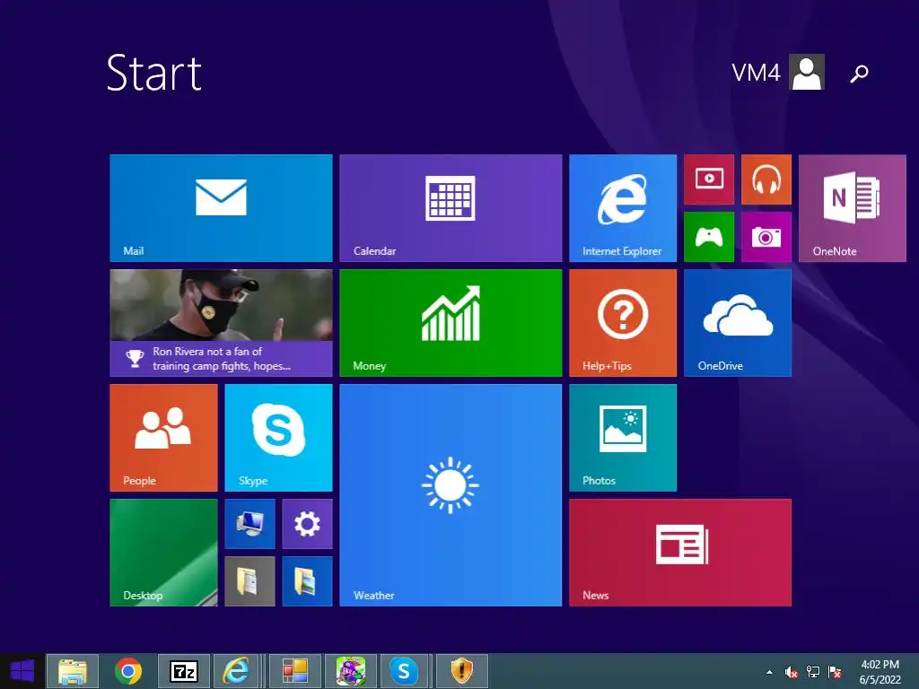Open the Photos tile
The image size is (919, 689).
(x=623, y=438)
